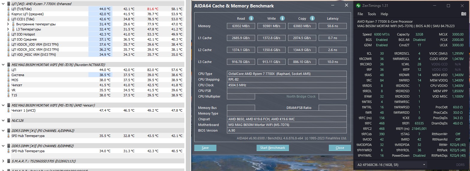The height and width of the screenshot is (171, 470).
Task: Click the info icon next to Read
Action: pos(251,18)
